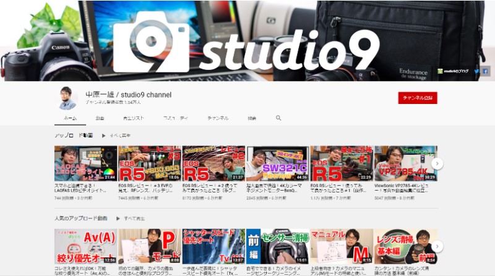Switch to the チャンネル tab
The width and height of the screenshot is (495, 276).
(x=218, y=118)
